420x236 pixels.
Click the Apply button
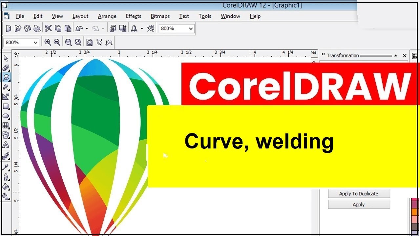click(x=359, y=205)
